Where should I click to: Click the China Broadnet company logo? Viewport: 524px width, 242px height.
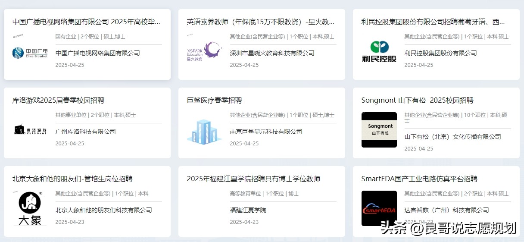30,53
